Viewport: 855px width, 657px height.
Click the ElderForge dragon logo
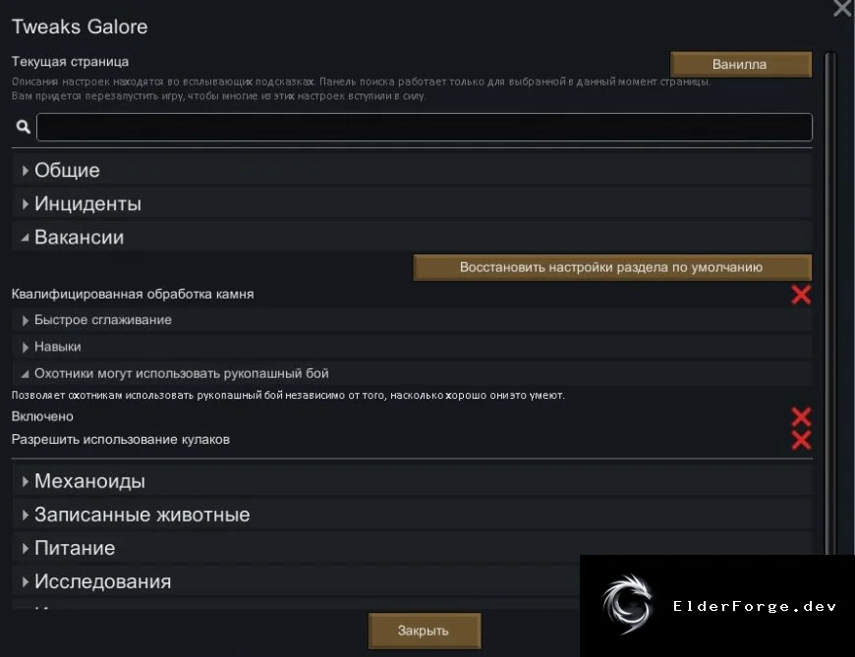pyautogui.click(x=628, y=605)
